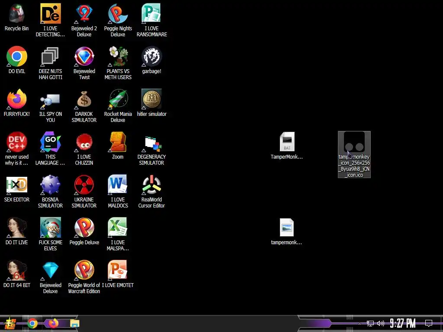Screen dimensions: 443x332
Task: Open the Start menu button
Action: (x=10, y=323)
